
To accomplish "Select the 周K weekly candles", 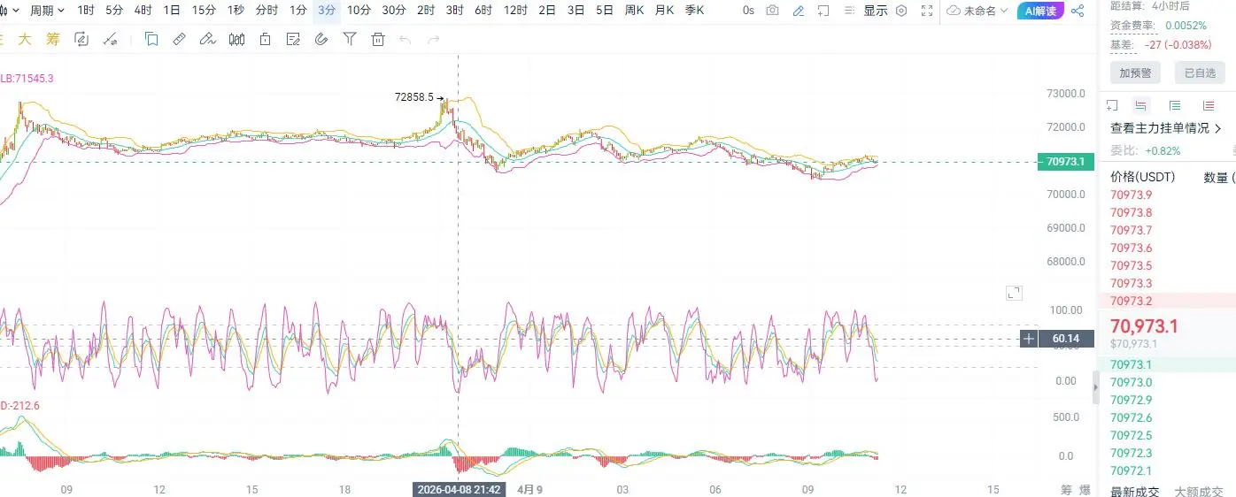I will pyautogui.click(x=634, y=11).
